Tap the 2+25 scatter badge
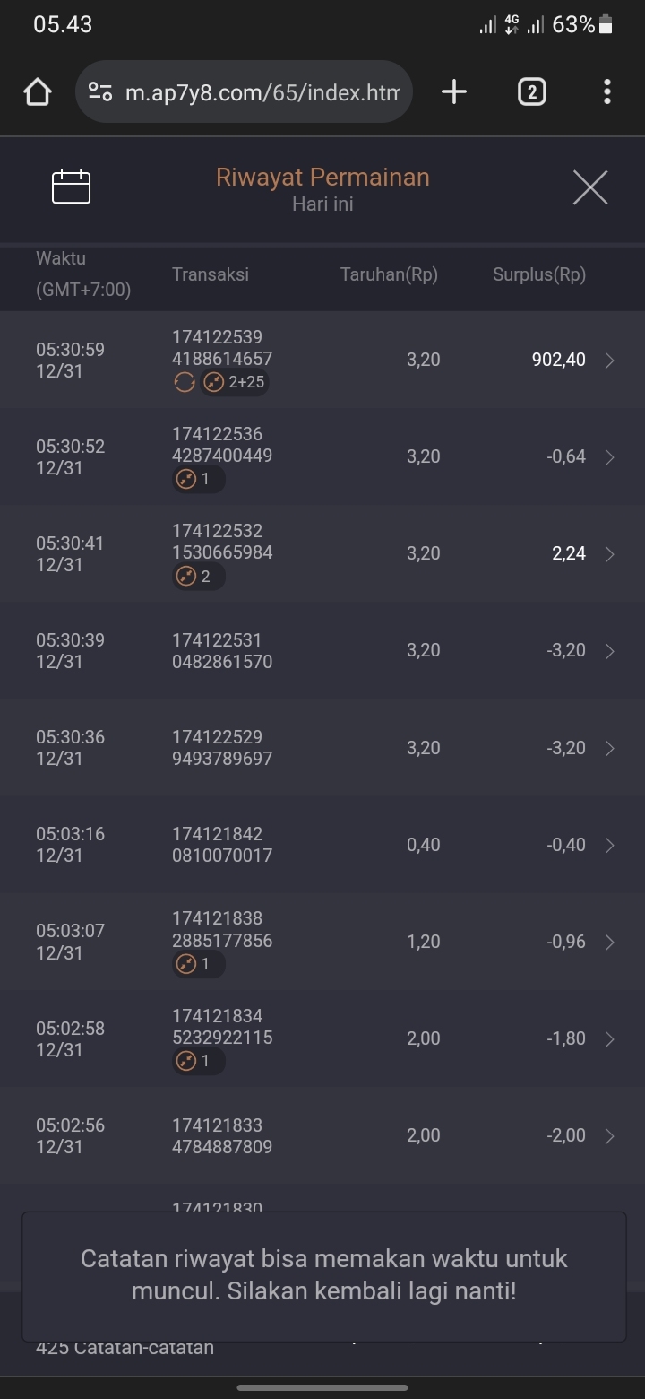Viewport: 645px width, 1399px height. click(x=235, y=383)
